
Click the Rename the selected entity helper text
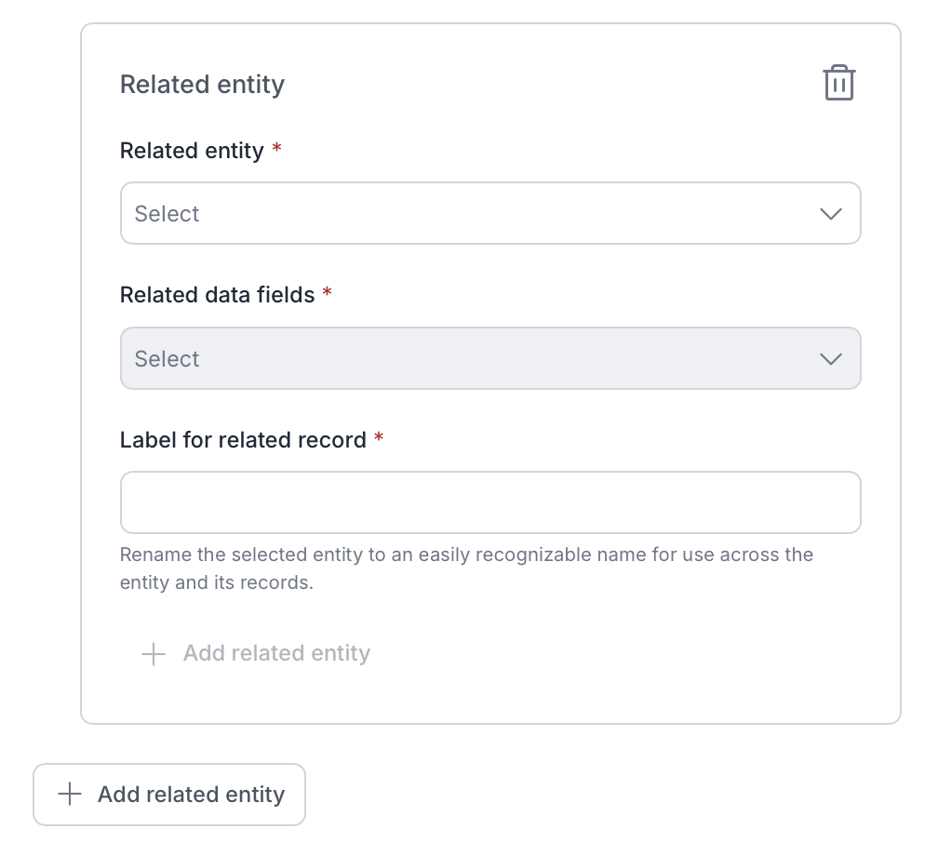pos(466,568)
